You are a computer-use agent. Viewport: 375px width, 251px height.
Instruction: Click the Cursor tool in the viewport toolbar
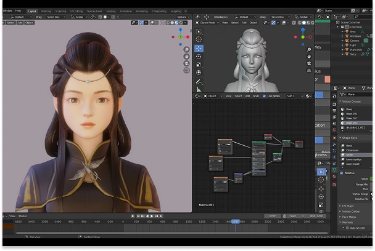tap(199, 39)
